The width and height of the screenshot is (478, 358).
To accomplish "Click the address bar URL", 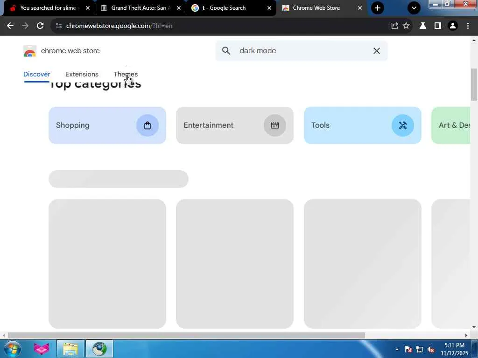I will click(x=119, y=26).
